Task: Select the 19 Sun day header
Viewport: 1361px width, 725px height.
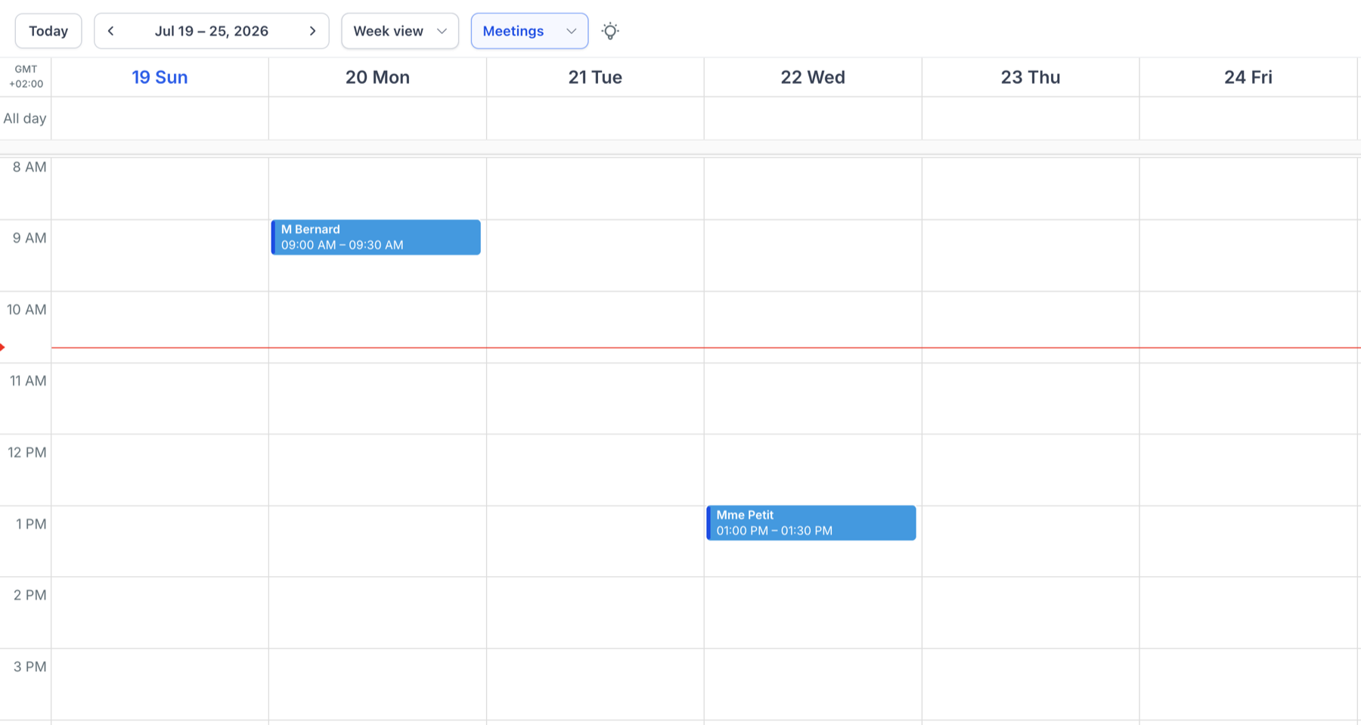Action: pos(160,77)
